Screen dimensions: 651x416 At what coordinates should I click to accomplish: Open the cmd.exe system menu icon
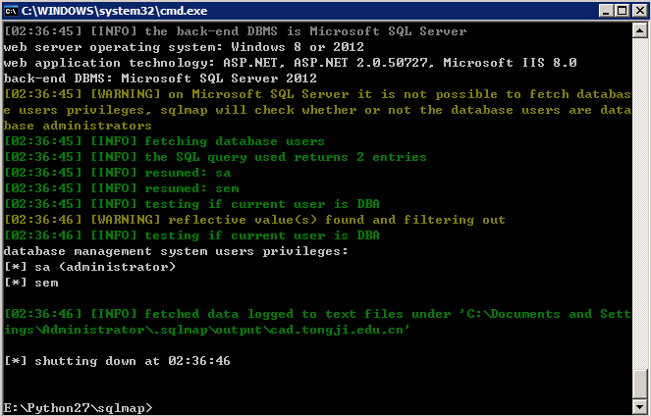click(x=11, y=11)
